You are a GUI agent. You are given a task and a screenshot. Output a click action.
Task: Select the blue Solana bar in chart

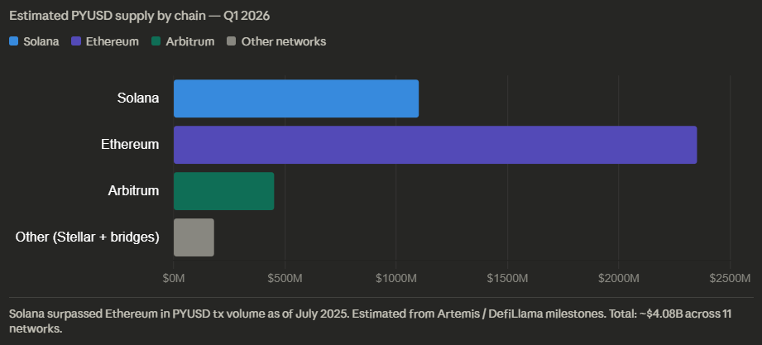tap(295, 98)
